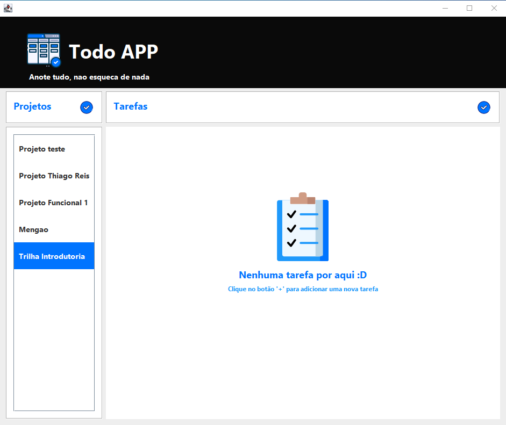Select the Projeto Thiago Reis project
506x425 pixels.
(x=53, y=176)
